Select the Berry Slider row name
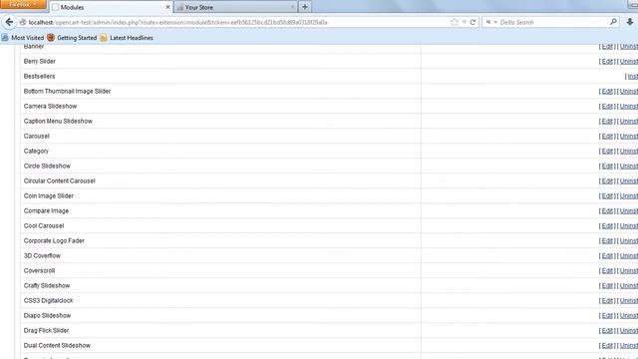The height and width of the screenshot is (359, 638). click(x=40, y=62)
